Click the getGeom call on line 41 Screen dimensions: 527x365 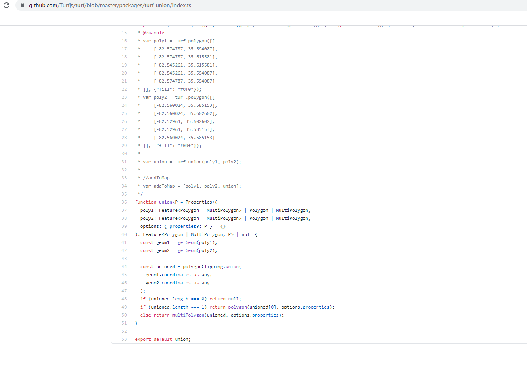coord(186,242)
